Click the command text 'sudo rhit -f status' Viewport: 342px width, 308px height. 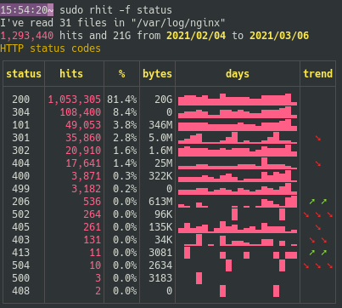115,10
